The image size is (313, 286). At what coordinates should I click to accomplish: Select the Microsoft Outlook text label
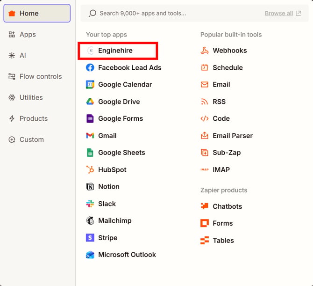[127, 255]
